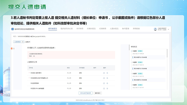Viewport: 187px width, 105px height.
Task: Open the 研究者首页 navigation tab
Action: (52, 29)
